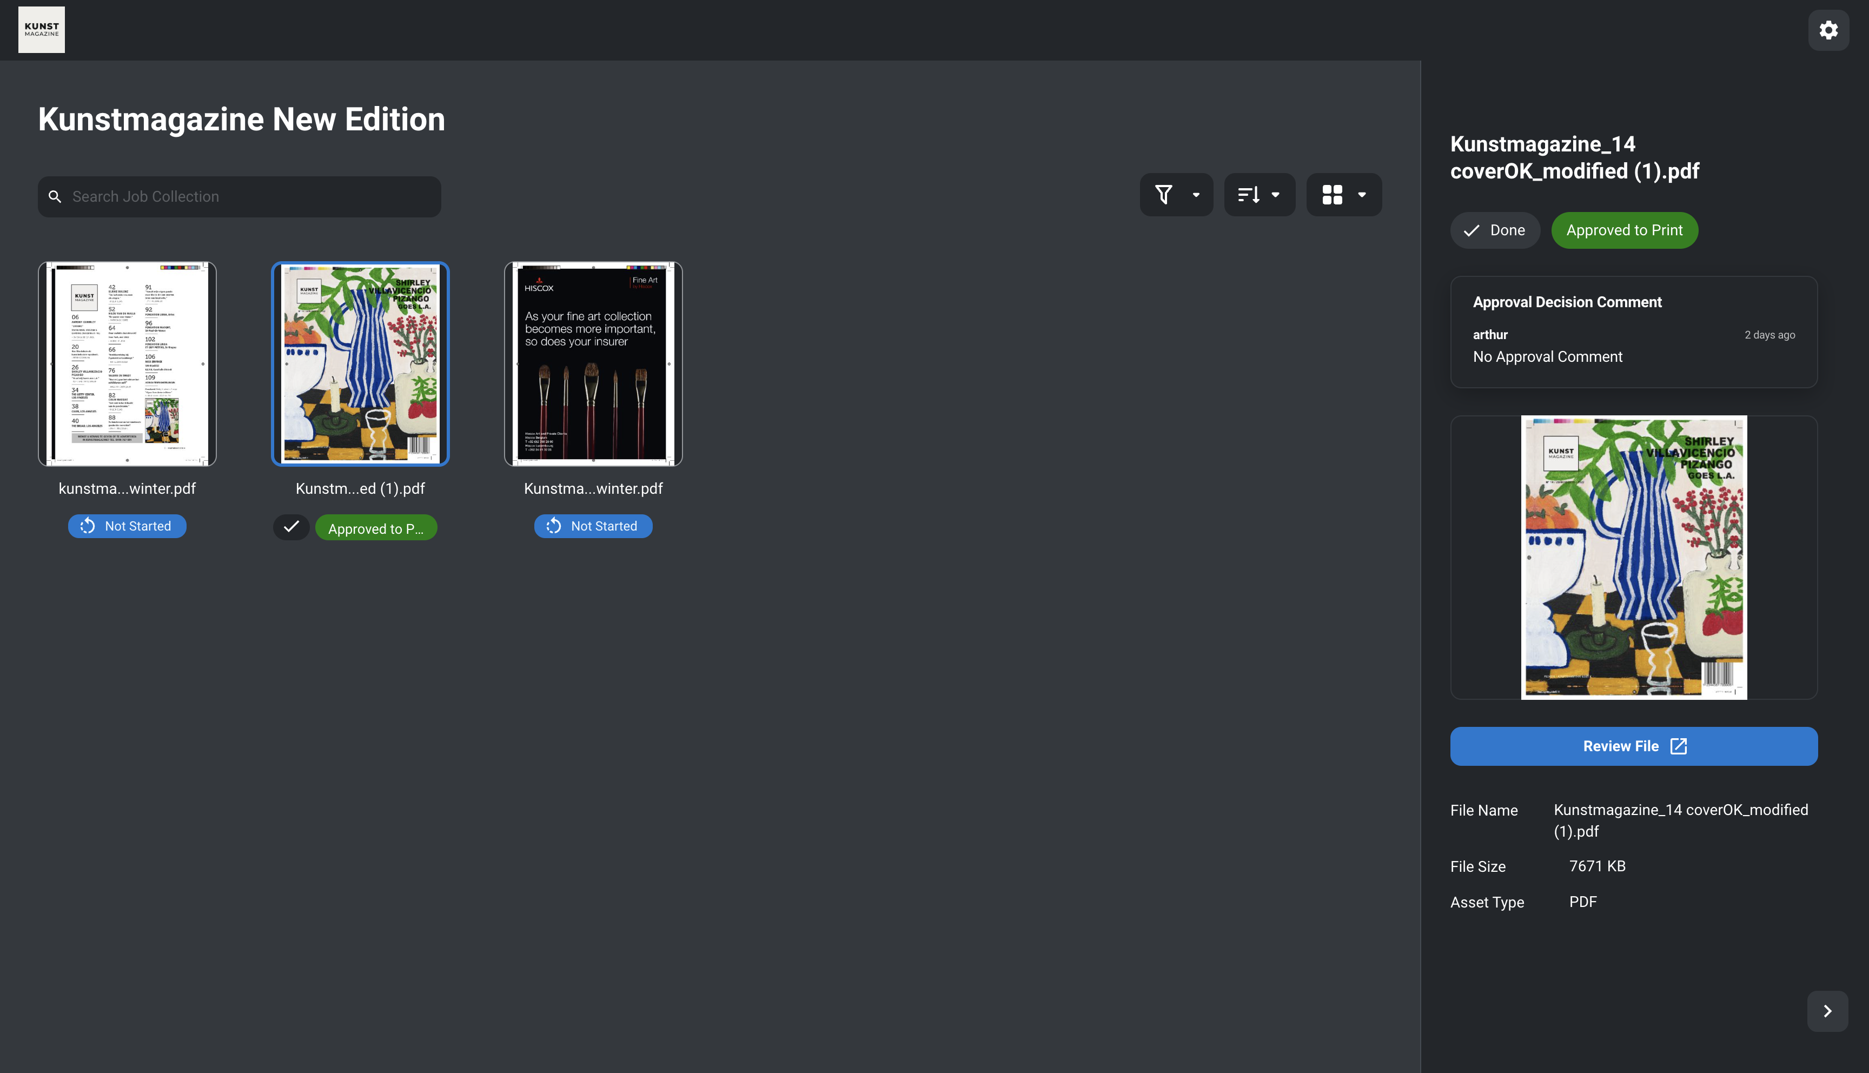Select the Hiscox ad page thumbnail

pyautogui.click(x=593, y=364)
